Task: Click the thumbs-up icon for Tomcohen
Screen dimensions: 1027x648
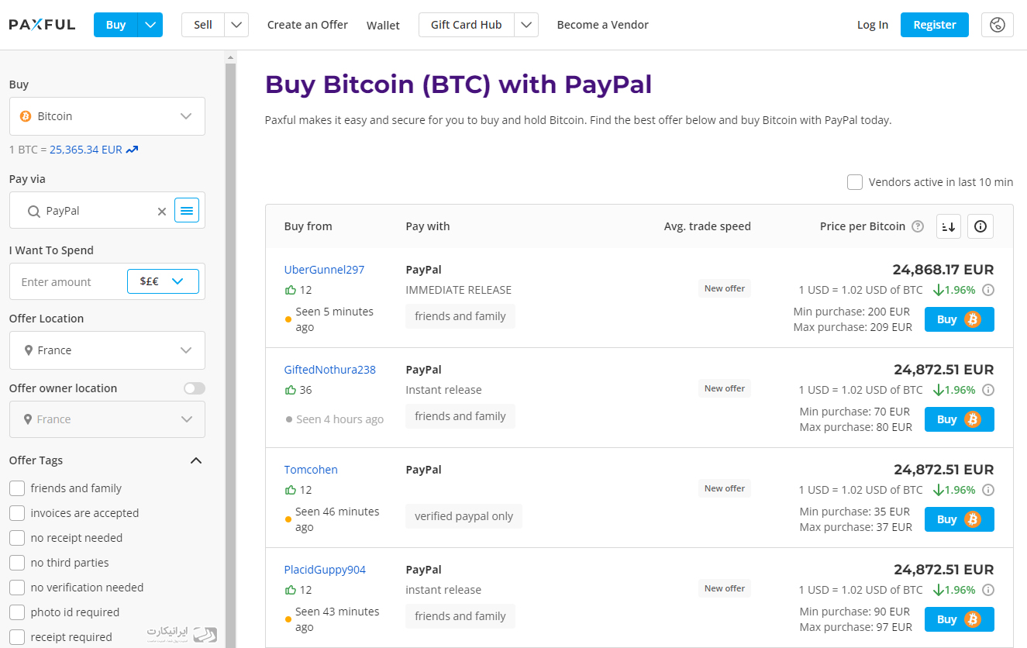Action: tap(291, 490)
